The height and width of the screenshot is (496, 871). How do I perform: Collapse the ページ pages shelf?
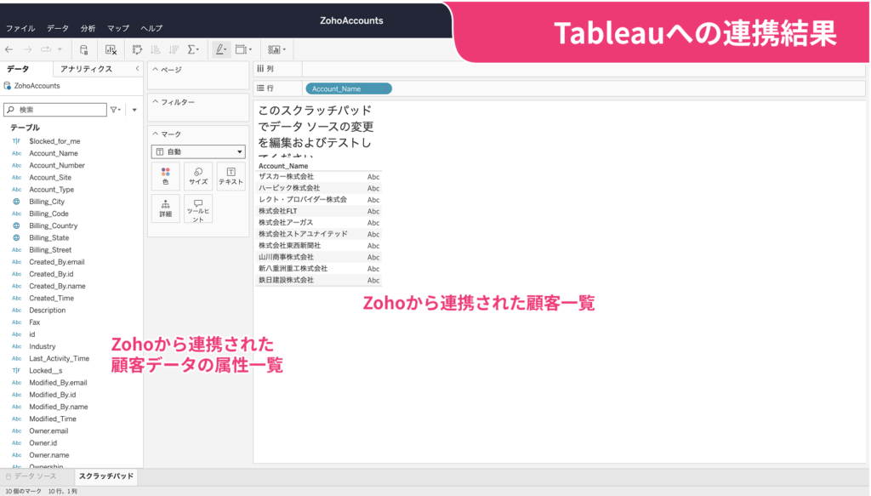pos(156,70)
